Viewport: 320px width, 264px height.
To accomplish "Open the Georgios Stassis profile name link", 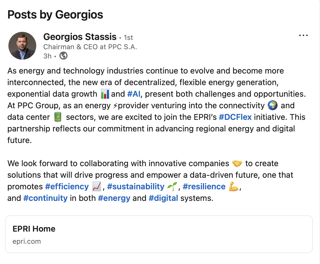I will point(80,37).
